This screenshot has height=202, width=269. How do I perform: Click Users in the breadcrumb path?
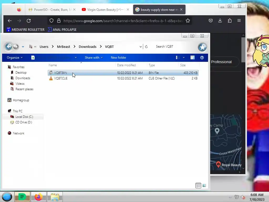tap(44, 47)
